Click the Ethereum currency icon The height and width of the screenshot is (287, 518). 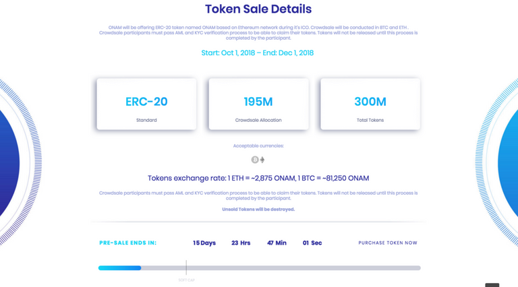point(262,160)
